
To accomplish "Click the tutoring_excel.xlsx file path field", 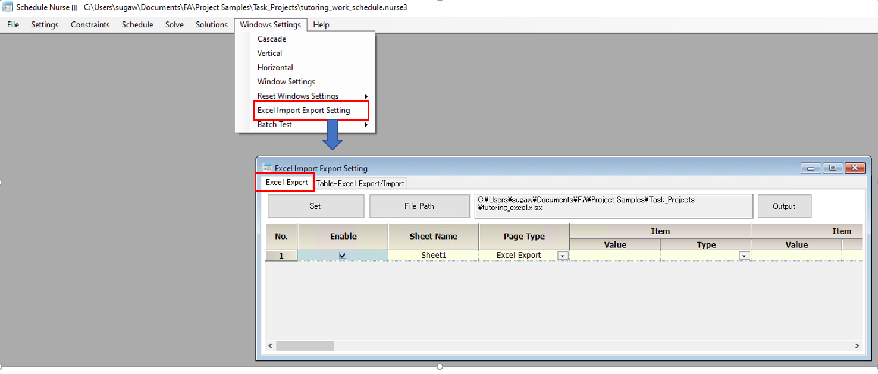I will point(613,206).
